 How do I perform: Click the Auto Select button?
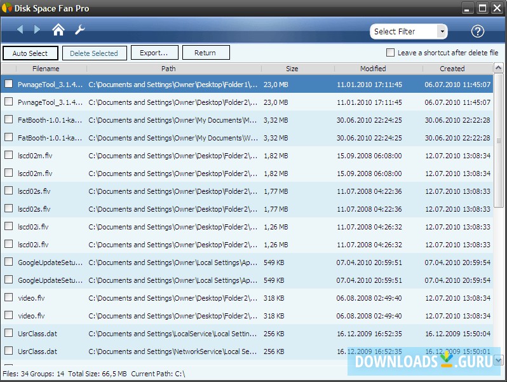tap(30, 53)
